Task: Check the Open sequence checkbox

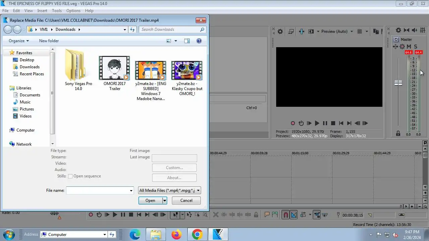Action: [70, 176]
